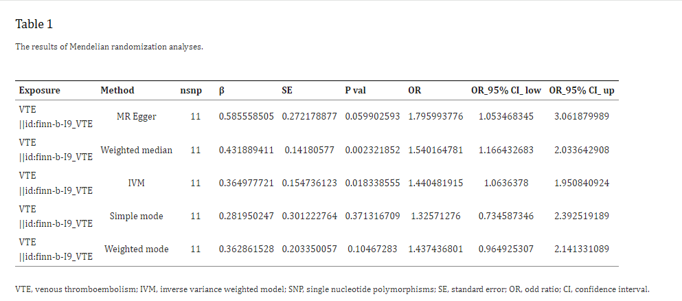Click the Weighted median method cell

click(137, 150)
